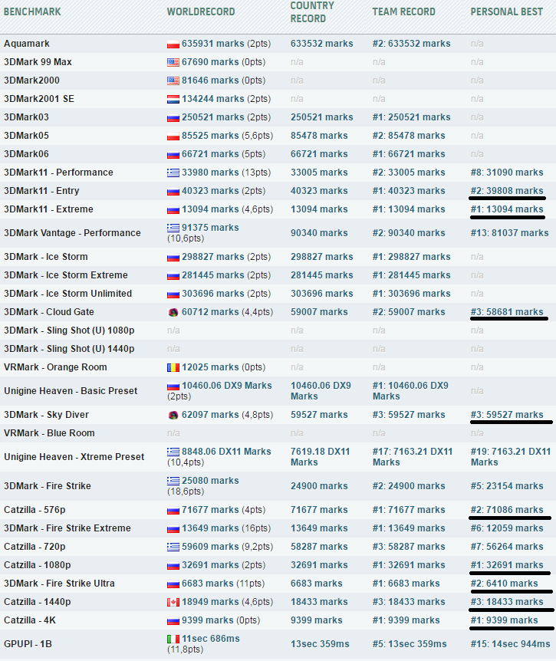
Task: Click the WORLDRECORD column header
Action: (201, 12)
